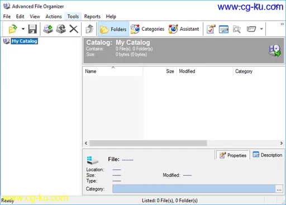Screen dimensions: 286x205
Task: Show more toolbar buttons via double chevron
Action: (282, 24)
